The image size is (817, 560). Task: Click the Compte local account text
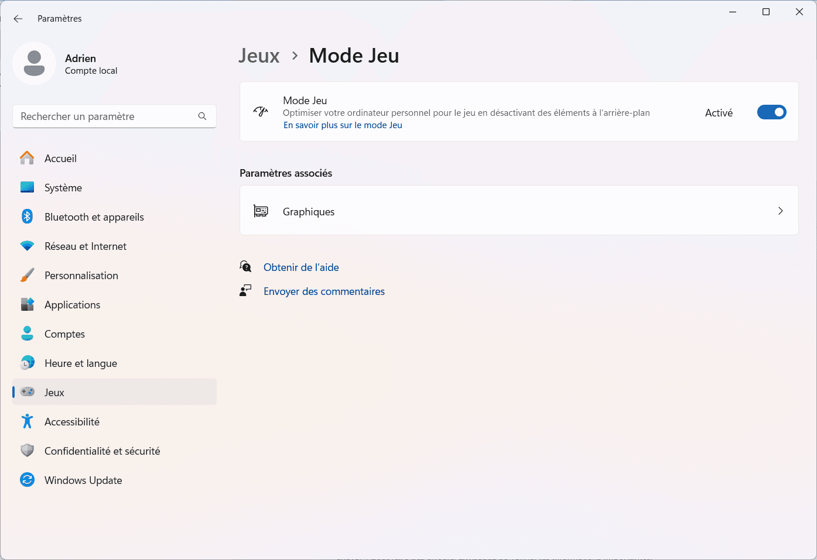[91, 71]
